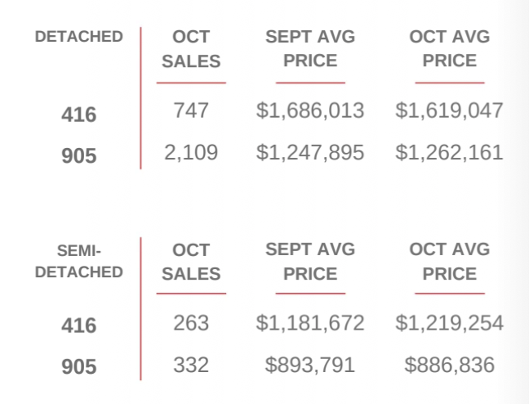
Task: Click the $1,619,047 price value
Action: point(449,110)
